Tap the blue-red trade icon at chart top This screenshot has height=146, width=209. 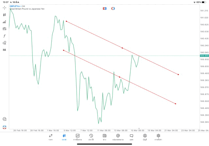pyautogui.click(x=104, y=8)
